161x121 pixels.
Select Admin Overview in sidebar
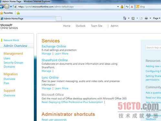pyautogui.click(x=16, y=46)
